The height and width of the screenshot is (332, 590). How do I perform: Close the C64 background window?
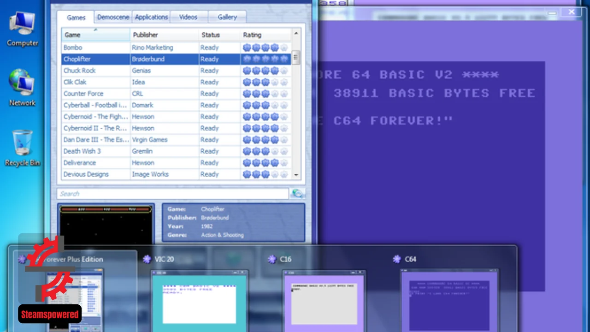point(572,12)
